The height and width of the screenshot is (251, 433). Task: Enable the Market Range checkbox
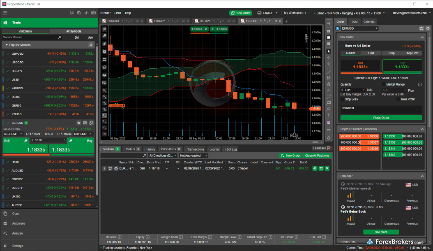(384, 84)
